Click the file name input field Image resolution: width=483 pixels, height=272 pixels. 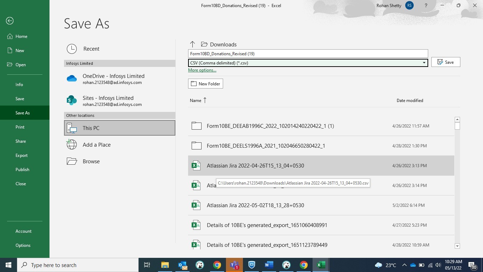coord(308,54)
